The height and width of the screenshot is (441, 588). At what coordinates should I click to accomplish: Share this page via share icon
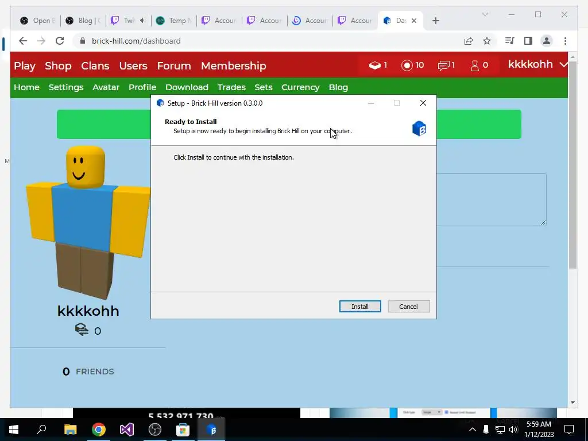click(x=469, y=41)
